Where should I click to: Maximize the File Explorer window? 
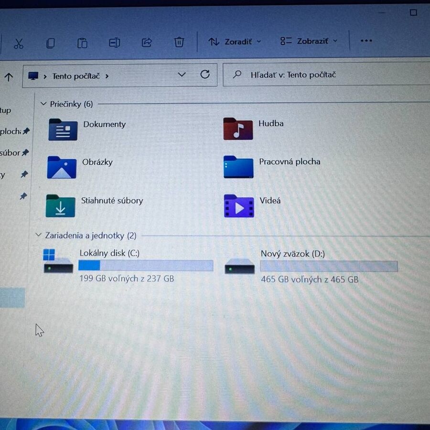pyautogui.click(x=413, y=12)
